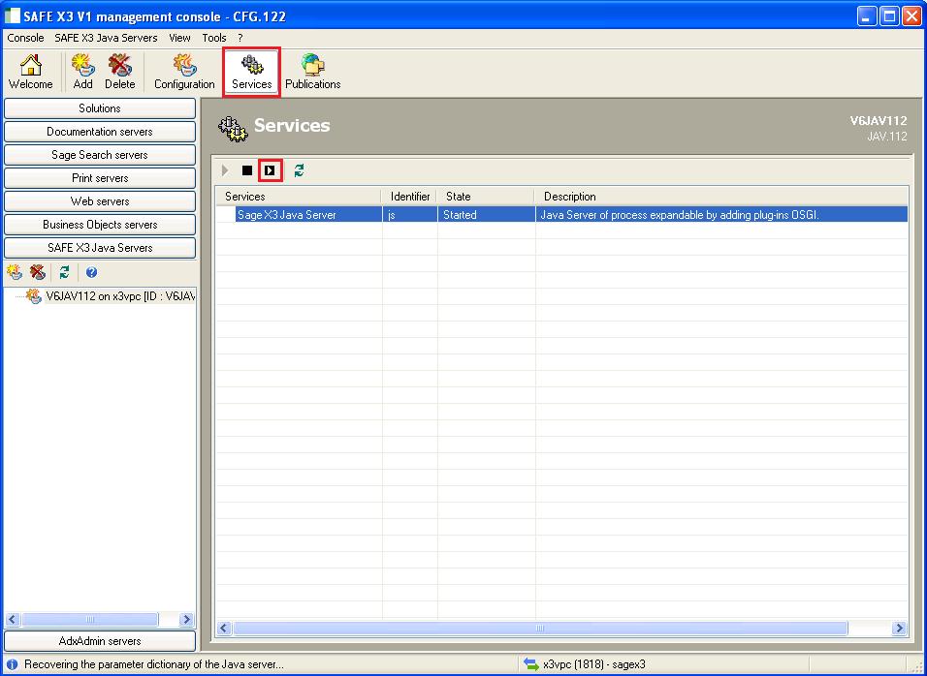Click the Delete toolbar icon

[x=120, y=73]
